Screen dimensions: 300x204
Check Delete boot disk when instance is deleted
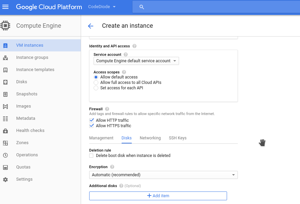coord(91,156)
